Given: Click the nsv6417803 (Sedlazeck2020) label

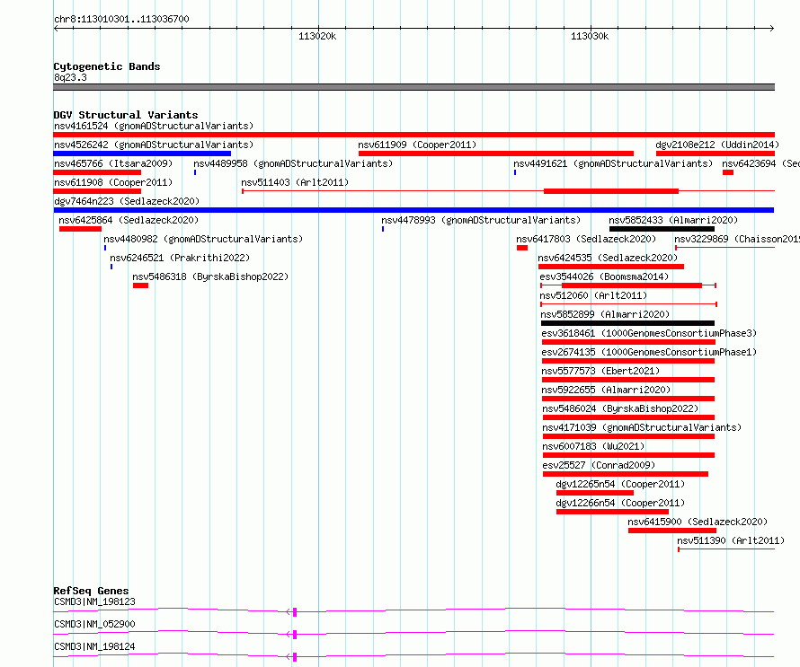Looking at the screenshot, I should pyautogui.click(x=586, y=239).
